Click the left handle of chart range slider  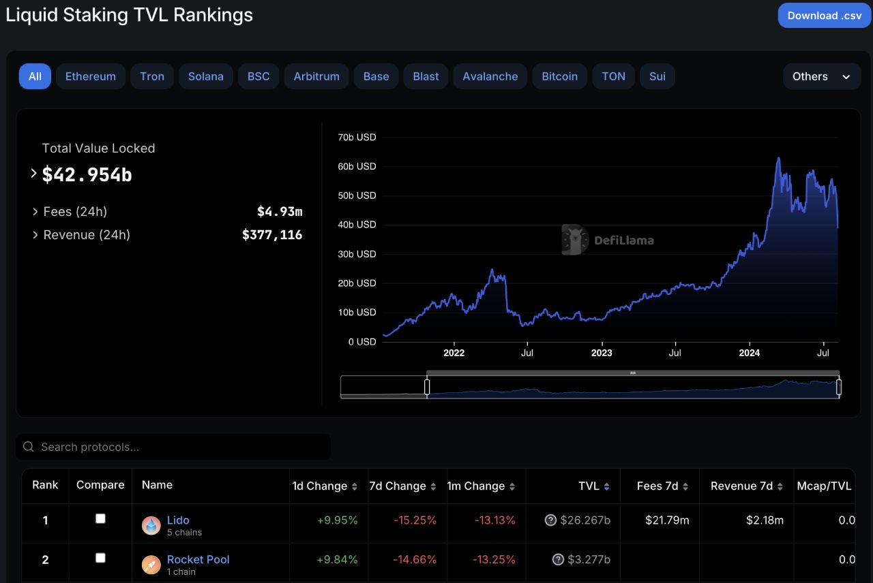pyautogui.click(x=427, y=387)
